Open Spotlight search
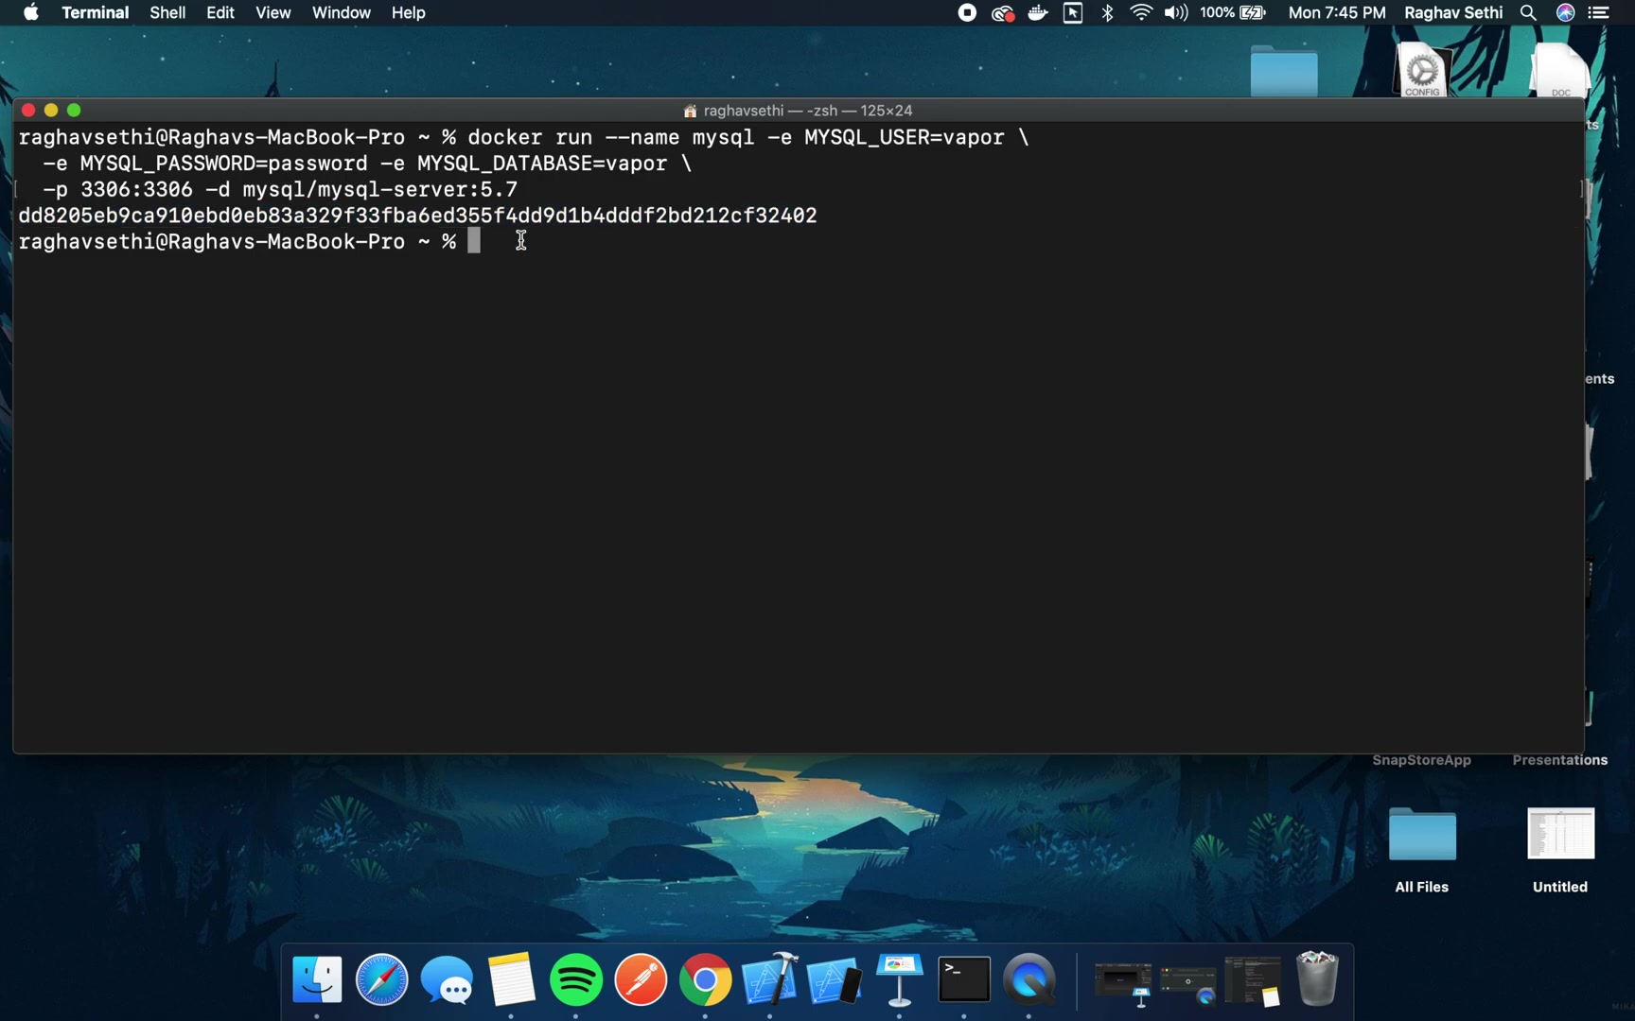 [x=1527, y=12]
